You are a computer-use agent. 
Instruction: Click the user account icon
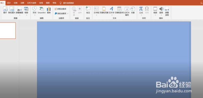click(x=202, y=3)
